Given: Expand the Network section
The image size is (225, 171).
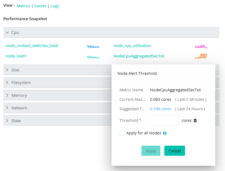Looking at the screenshot, I should 7,108.
